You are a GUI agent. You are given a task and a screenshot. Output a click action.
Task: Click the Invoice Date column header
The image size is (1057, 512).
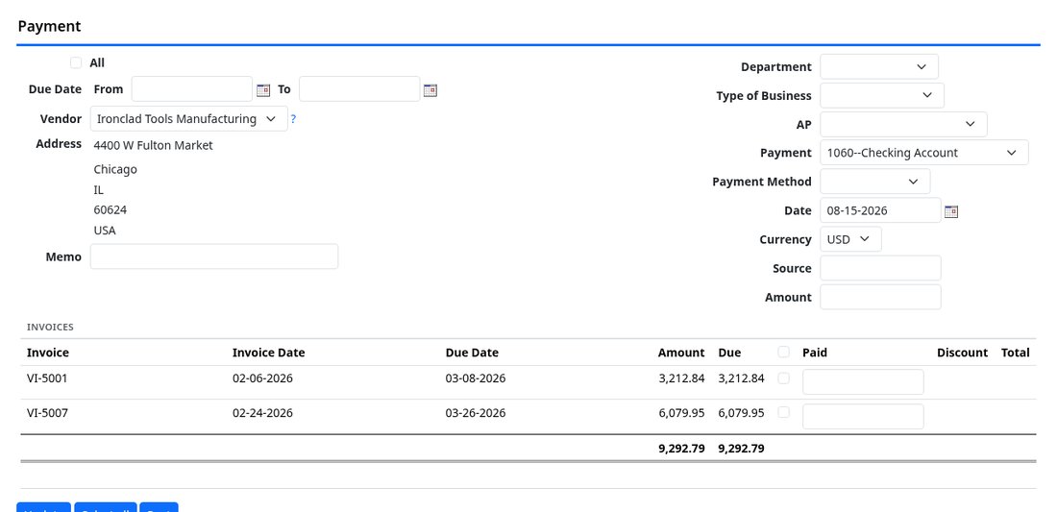(x=268, y=353)
